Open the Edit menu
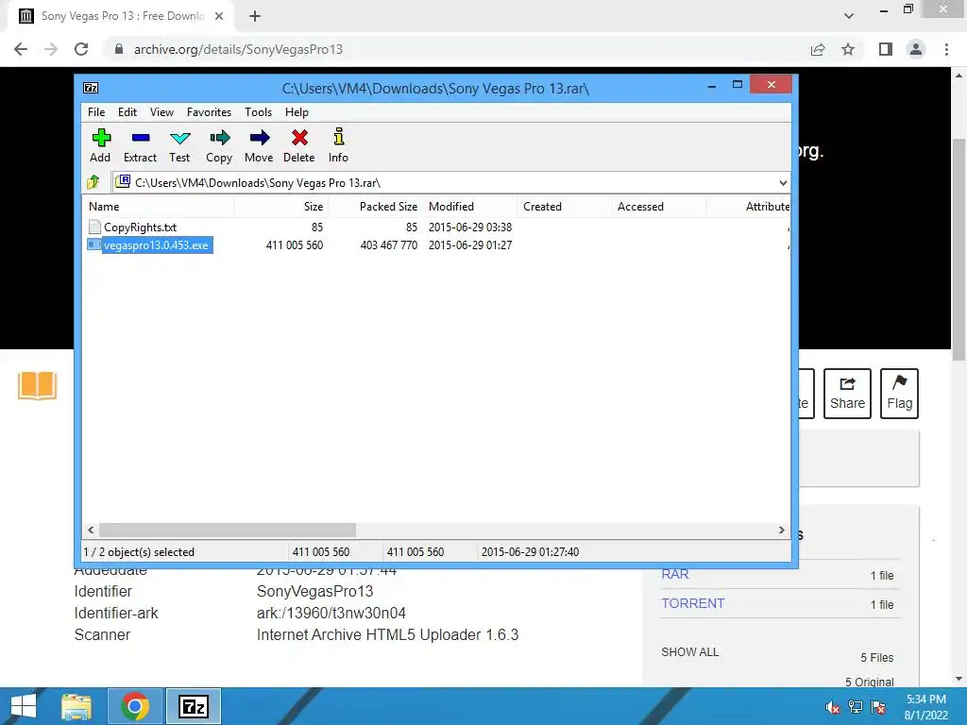This screenshot has height=725, width=967. click(127, 112)
